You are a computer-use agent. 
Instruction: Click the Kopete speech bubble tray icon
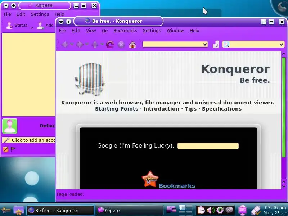[229, 210]
